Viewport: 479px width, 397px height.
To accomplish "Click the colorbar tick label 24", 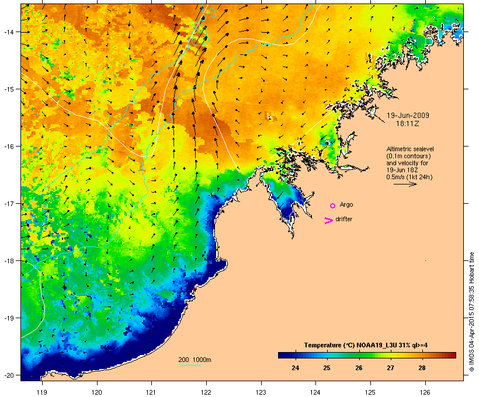I will pos(295,368).
